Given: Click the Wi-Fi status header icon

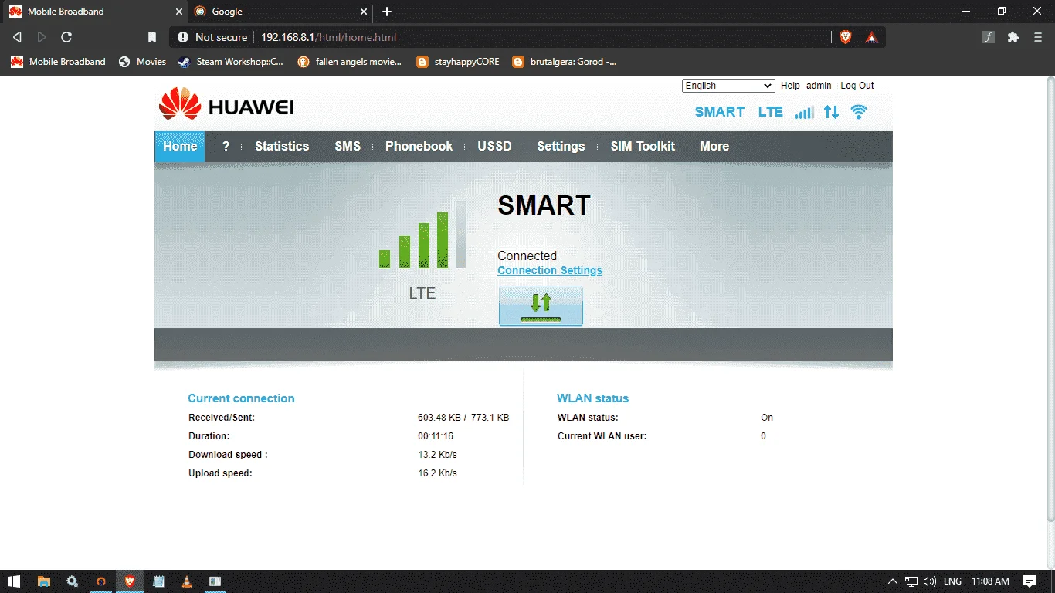Looking at the screenshot, I should coord(858,112).
